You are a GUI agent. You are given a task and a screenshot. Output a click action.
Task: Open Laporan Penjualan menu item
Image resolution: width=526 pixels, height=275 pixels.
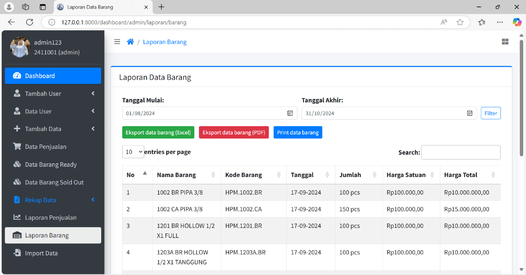pos(53,217)
